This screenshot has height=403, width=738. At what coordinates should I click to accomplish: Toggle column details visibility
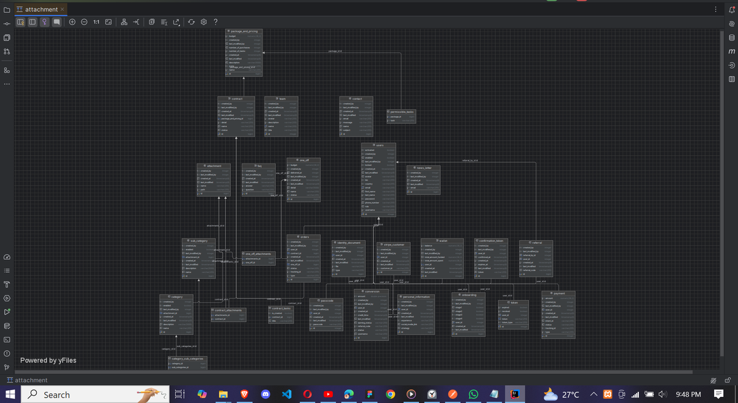(32, 22)
